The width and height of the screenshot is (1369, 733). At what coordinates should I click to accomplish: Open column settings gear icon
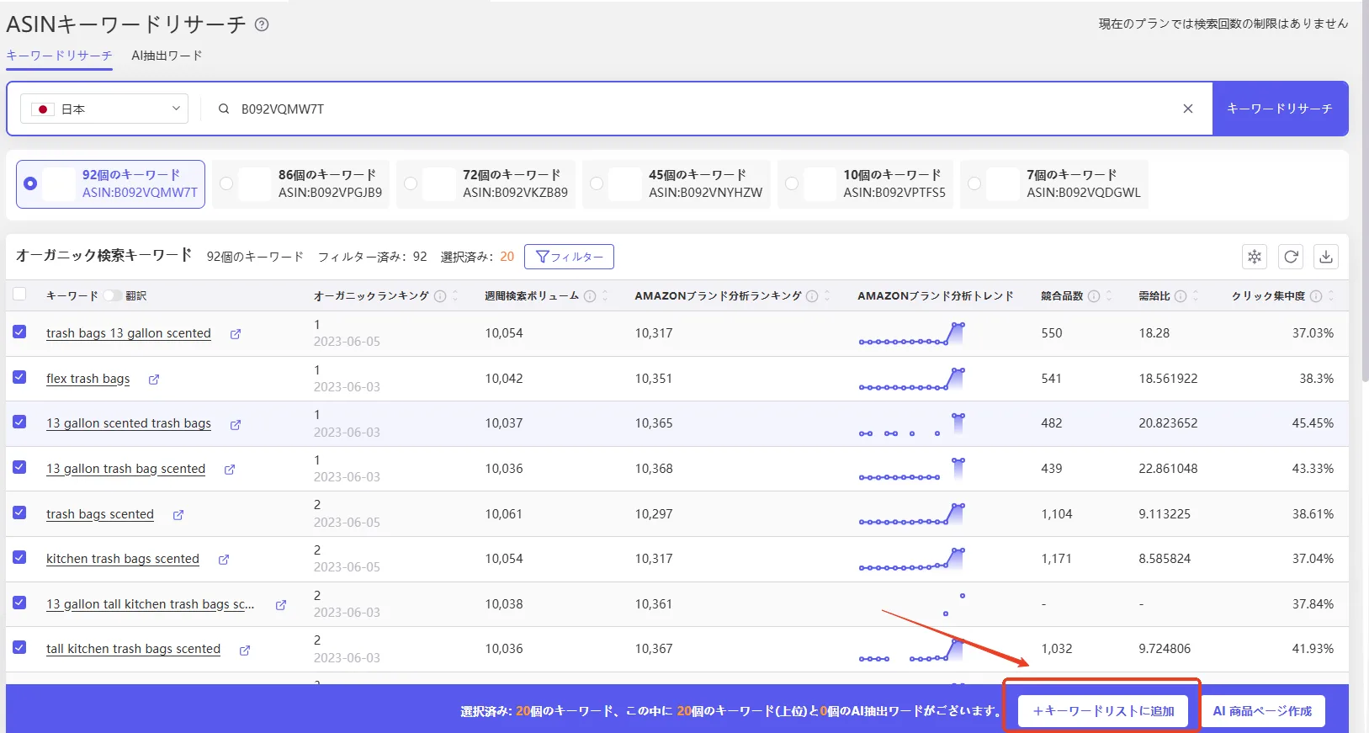tap(1255, 257)
